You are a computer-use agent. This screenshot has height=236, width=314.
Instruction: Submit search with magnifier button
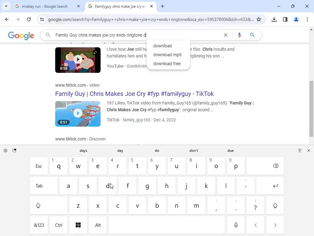(x=252, y=35)
